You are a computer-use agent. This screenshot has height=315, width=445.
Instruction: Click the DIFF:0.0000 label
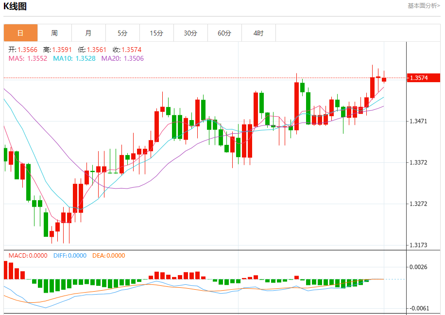coord(70,255)
